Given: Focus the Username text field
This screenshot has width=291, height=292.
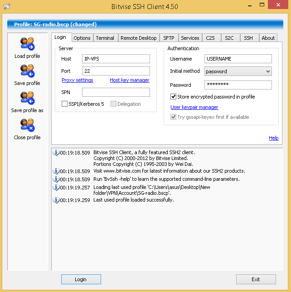Looking at the screenshot, I should pos(238,59).
